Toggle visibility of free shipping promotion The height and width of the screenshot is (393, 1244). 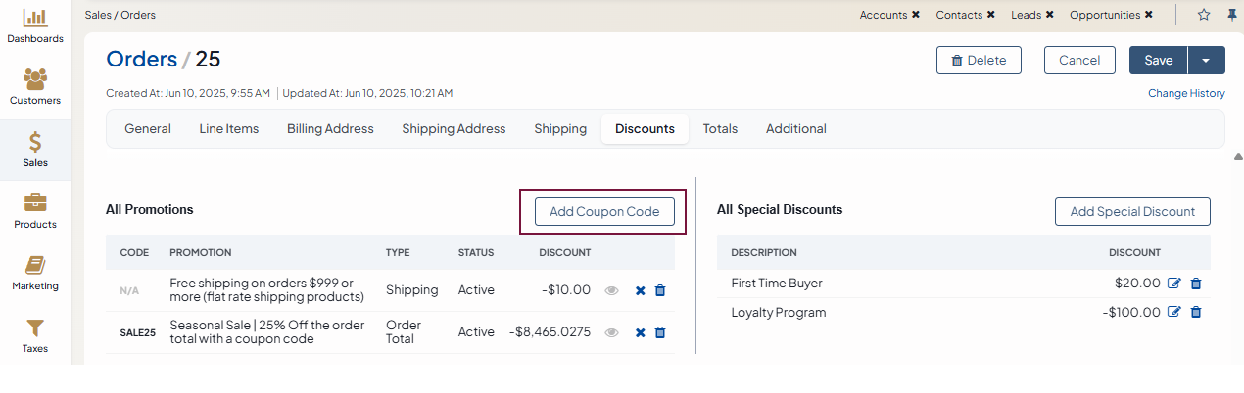(612, 290)
